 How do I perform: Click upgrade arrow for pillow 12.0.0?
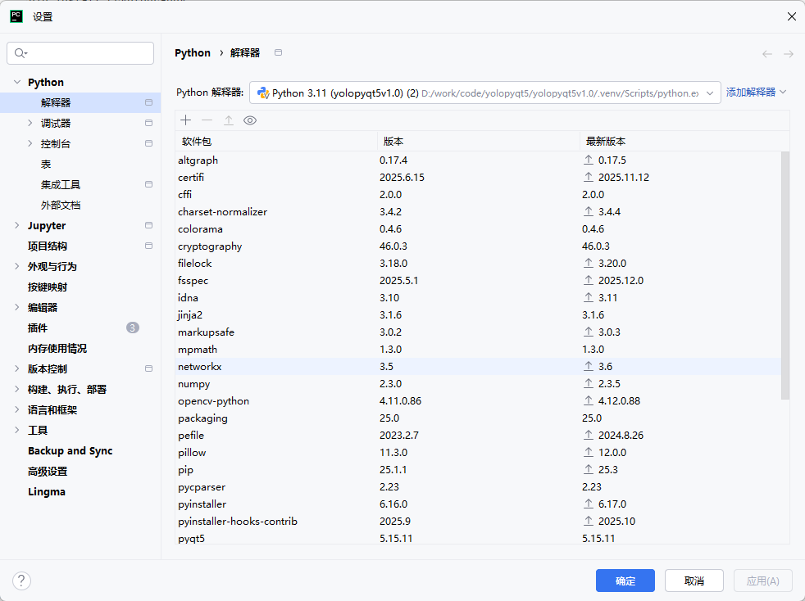pyautogui.click(x=589, y=452)
